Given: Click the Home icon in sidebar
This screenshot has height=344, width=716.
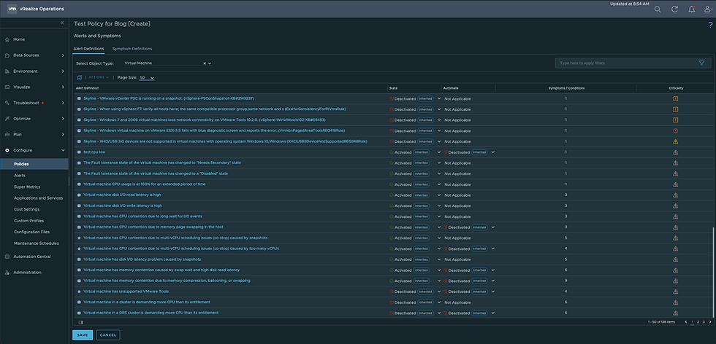Looking at the screenshot, I should [x=7, y=39].
